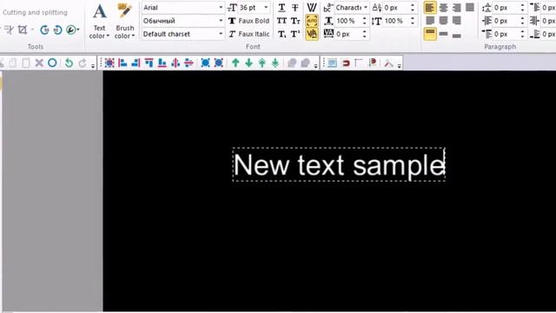Click the circle icon beside delete

[52, 63]
